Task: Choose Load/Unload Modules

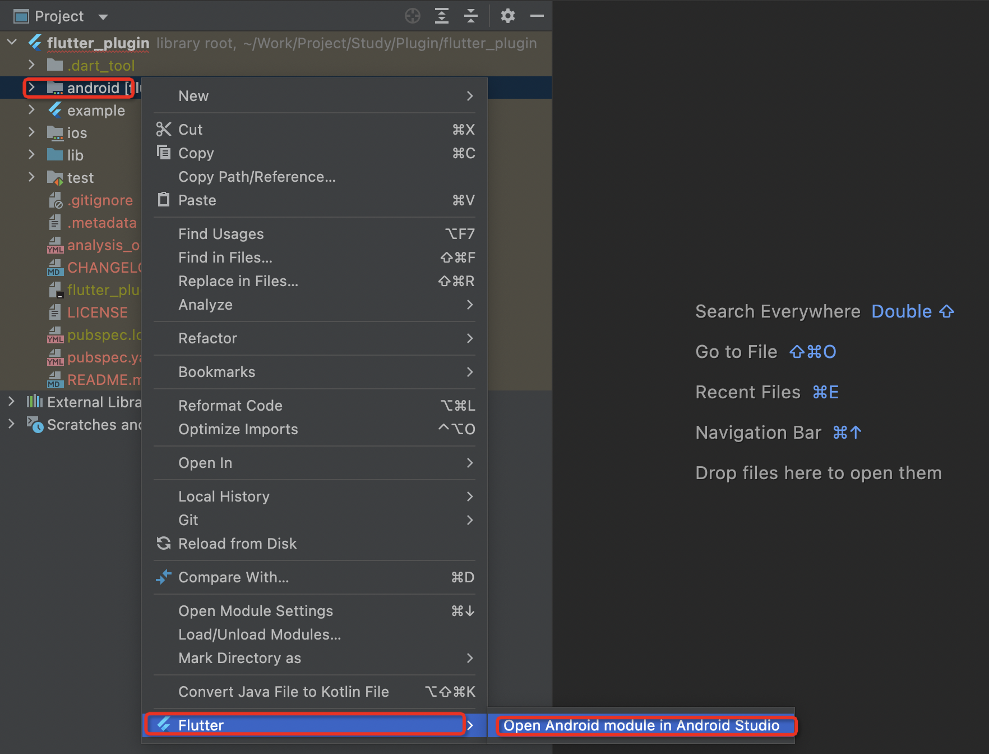Action: [315, 635]
